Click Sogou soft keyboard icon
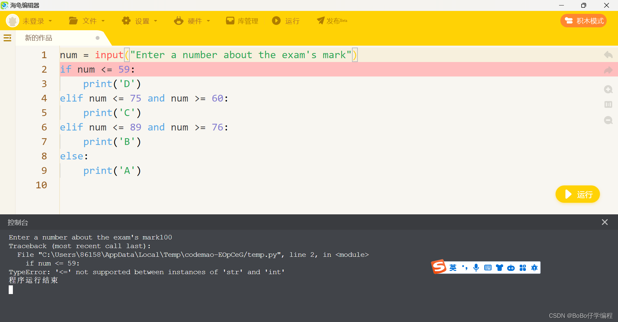This screenshot has width=618, height=322. pos(488,268)
